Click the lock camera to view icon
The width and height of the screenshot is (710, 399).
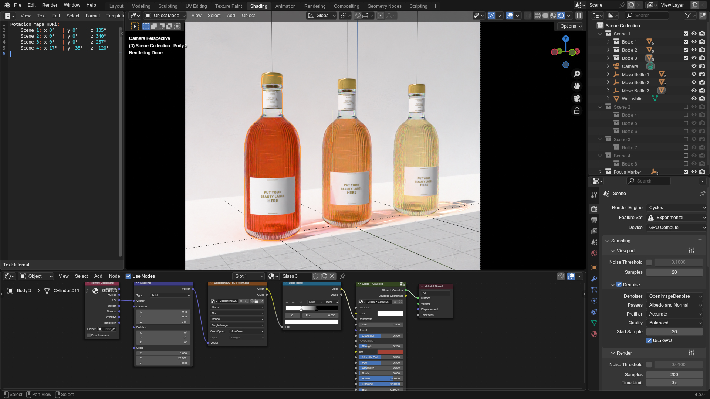click(577, 110)
